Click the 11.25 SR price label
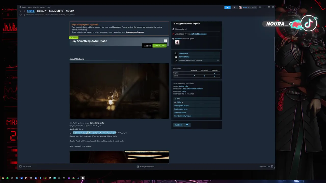The width and height of the screenshot is (326, 183). [147, 46]
